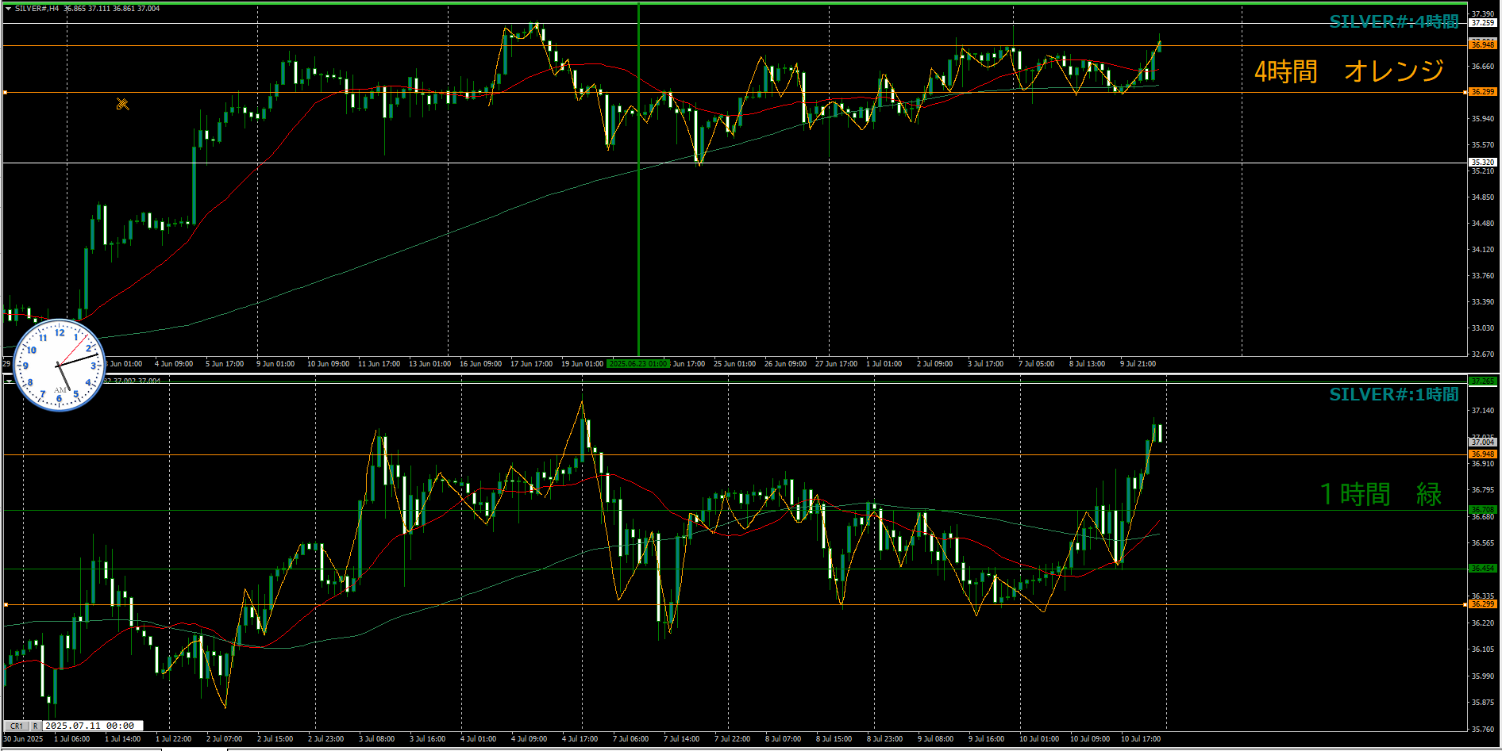Click the 34.850 price scale value
This screenshot has height=751, width=1502.
[x=1482, y=197]
